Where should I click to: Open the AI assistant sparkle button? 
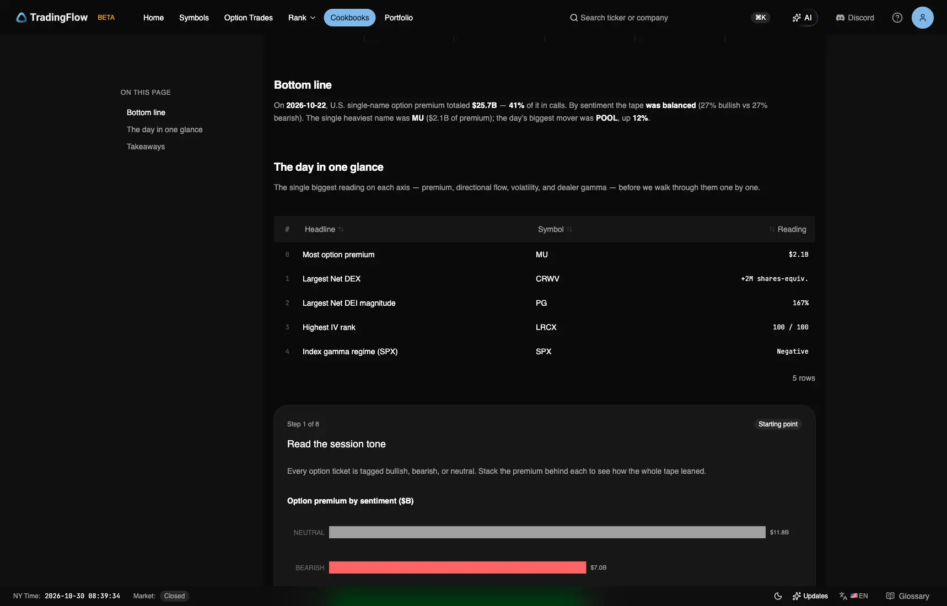(802, 18)
